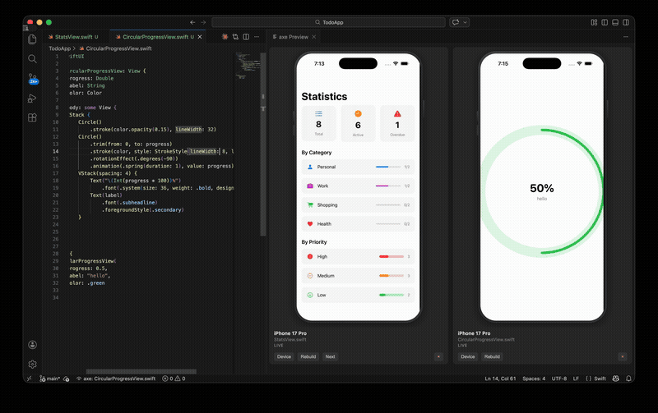
Task: Click LF end-of-line selector
Action: point(576,379)
